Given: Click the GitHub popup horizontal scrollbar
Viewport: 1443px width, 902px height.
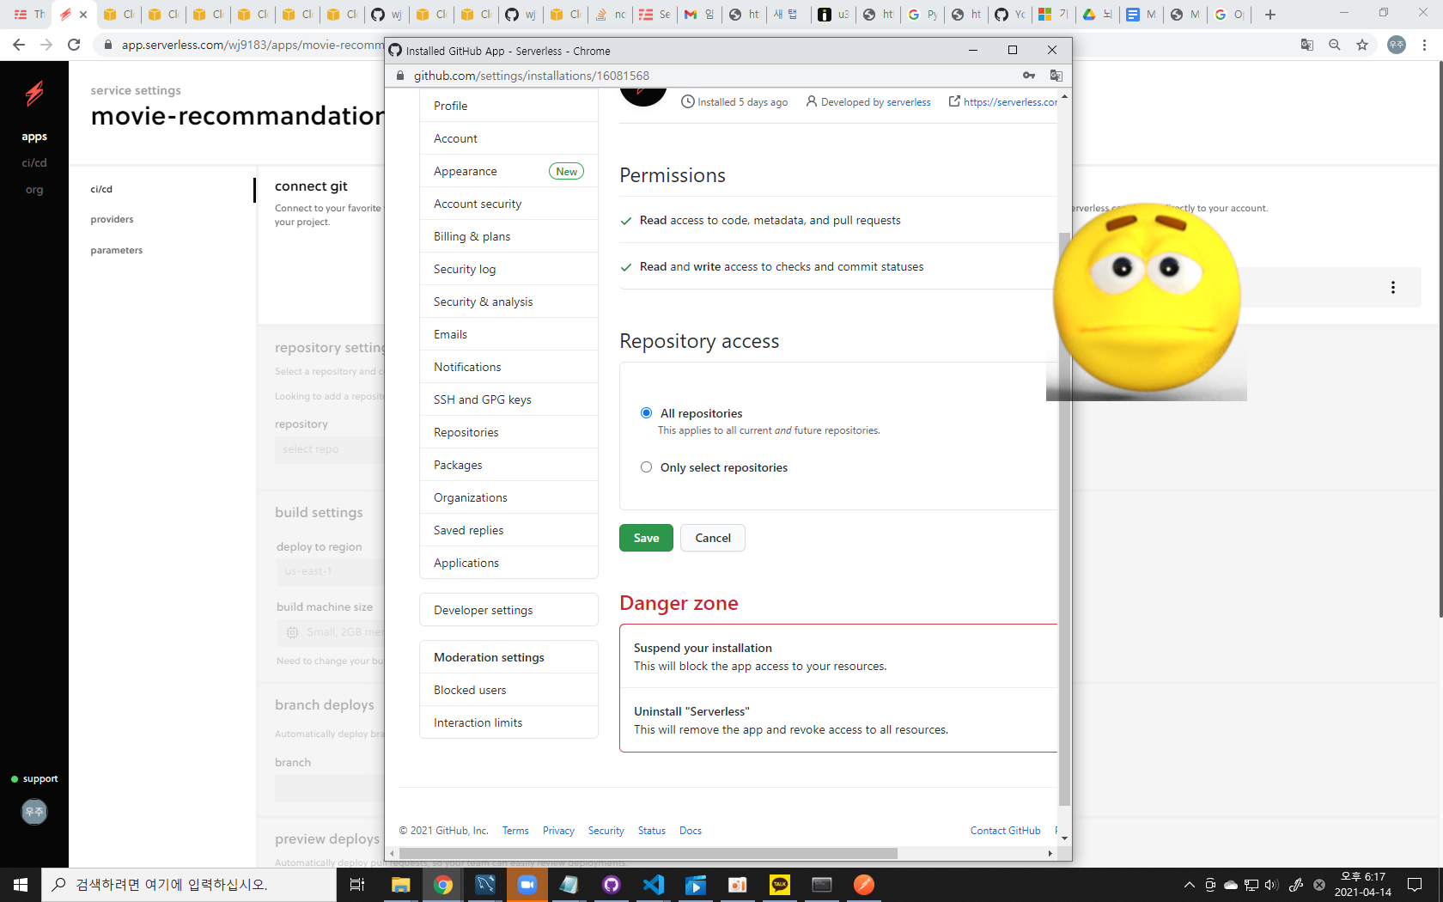Looking at the screenshot, I should tap(647, 853).
